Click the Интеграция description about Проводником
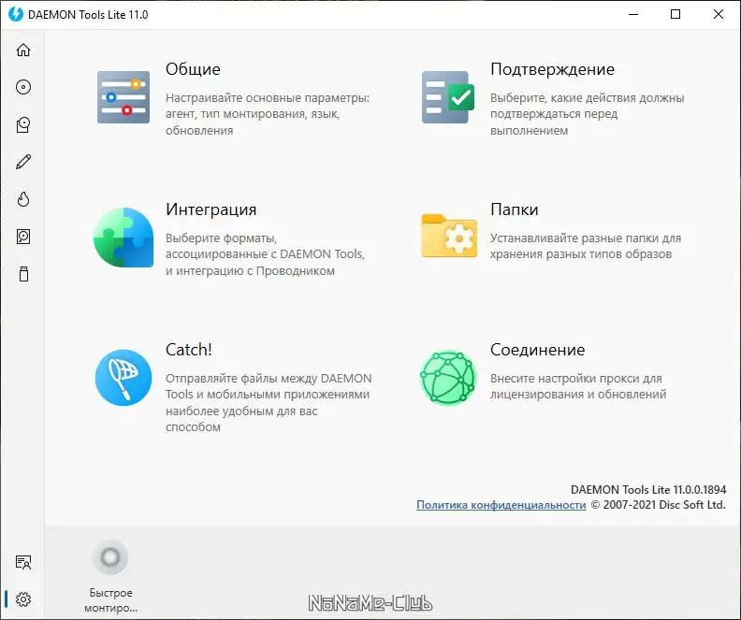The height and width of the screenshot is (620, 741). point(265,254)
